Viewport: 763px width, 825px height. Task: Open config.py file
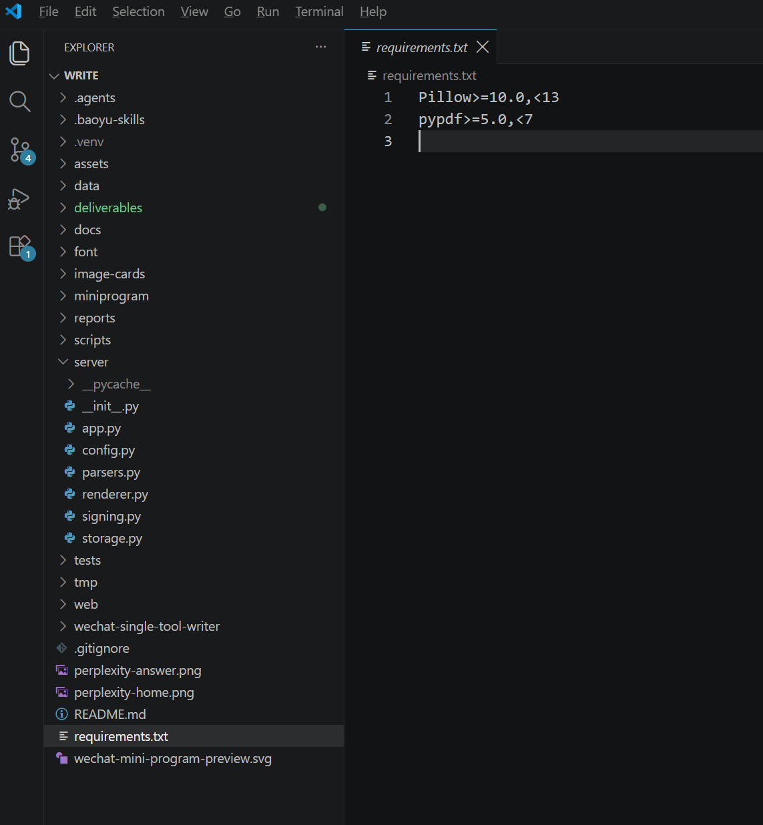point(194,450)
